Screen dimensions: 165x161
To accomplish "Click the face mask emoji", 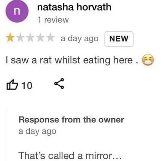I will pos(148,60).
